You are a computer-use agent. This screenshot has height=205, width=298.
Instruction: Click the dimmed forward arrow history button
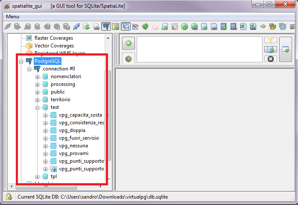(x=129, y=59)
